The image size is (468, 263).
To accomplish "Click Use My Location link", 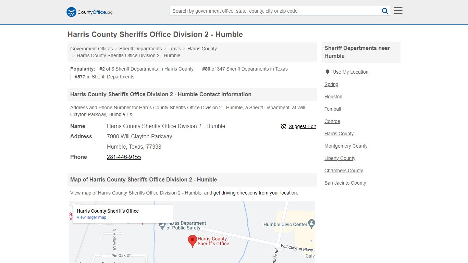I will tap(350, 72).
